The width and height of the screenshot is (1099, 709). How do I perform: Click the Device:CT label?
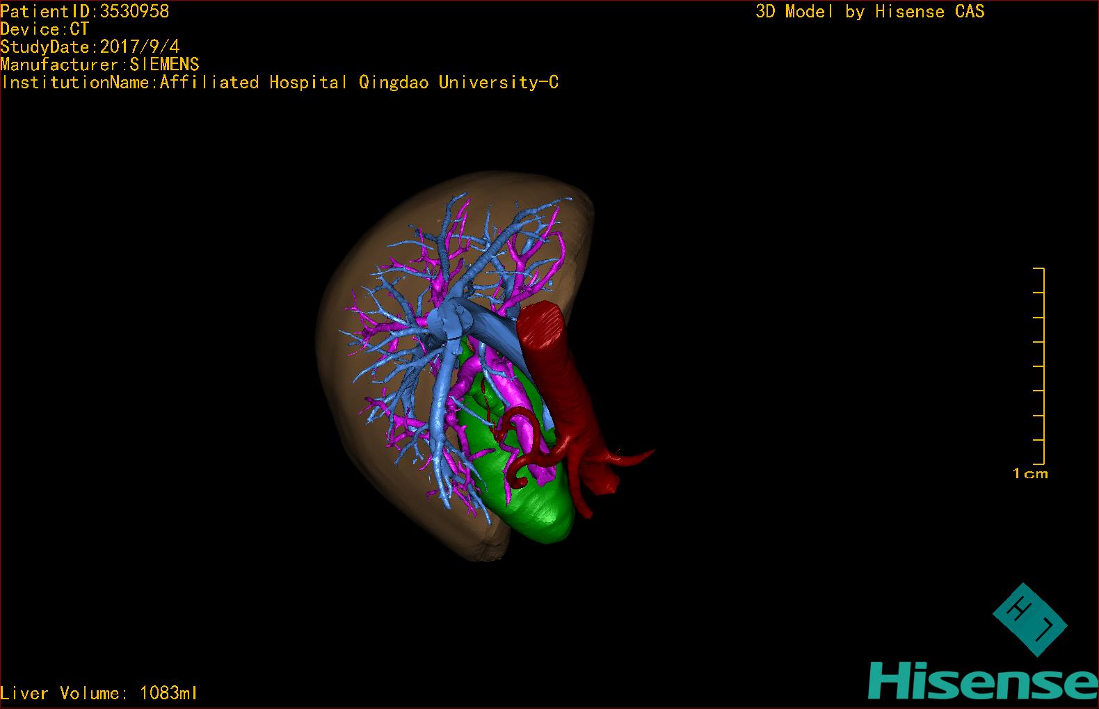tap(45, 29)
